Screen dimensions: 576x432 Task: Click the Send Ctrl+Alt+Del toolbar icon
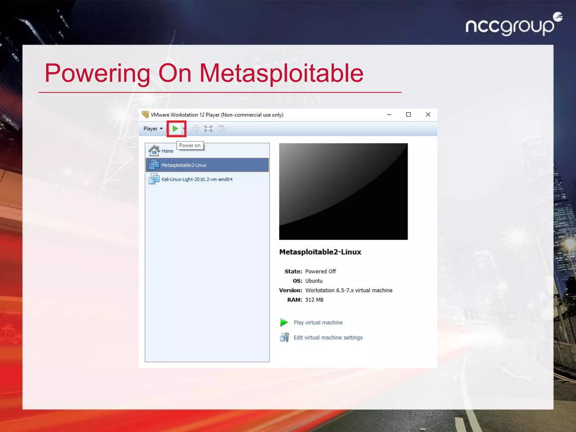click(195, 129)
